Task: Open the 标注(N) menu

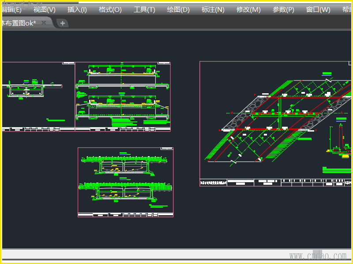Action: 213,10
